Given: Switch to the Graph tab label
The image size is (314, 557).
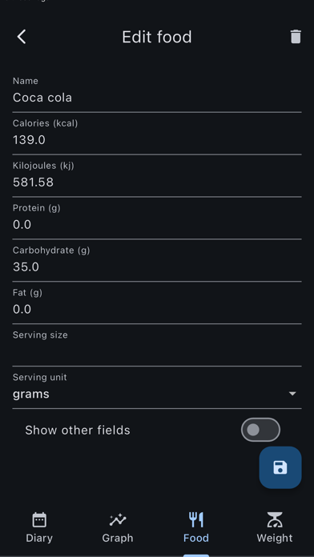Looking at the screenshot, I should point(118,538).
